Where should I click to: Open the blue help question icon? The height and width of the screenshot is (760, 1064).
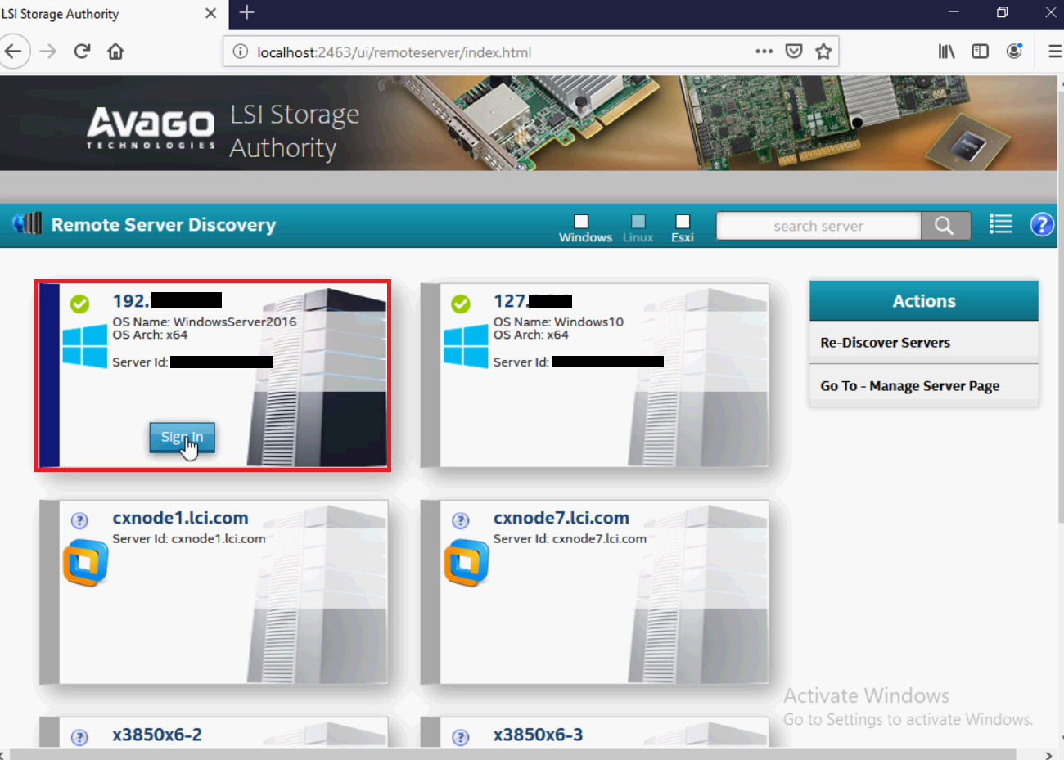[x=1041, y=224]
